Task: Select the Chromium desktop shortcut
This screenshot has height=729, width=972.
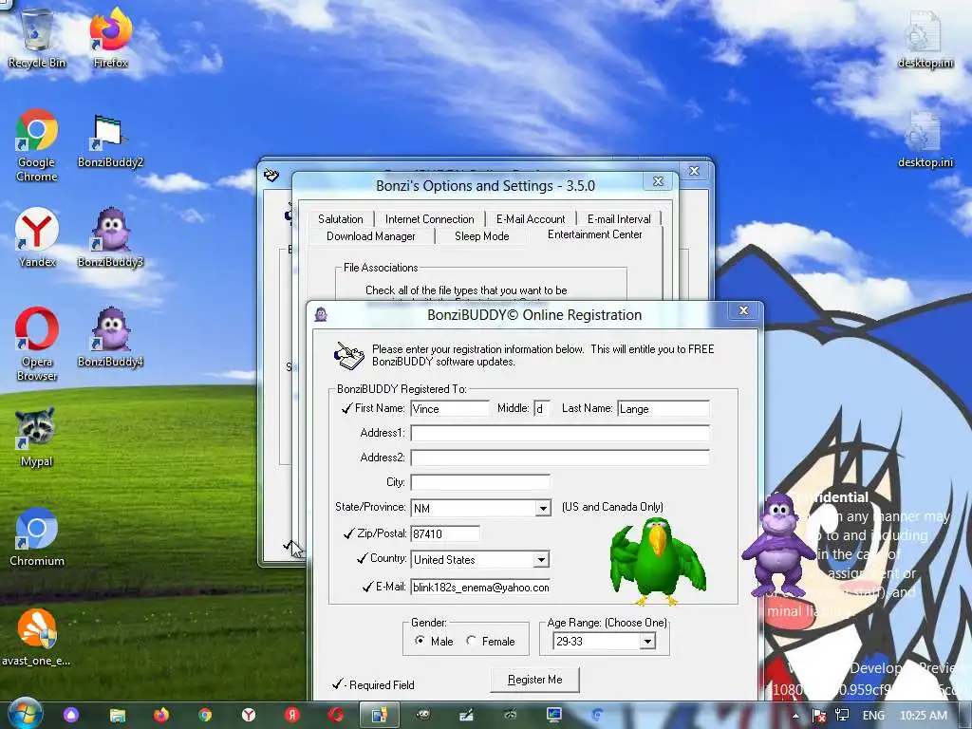Action: point(37,537)
